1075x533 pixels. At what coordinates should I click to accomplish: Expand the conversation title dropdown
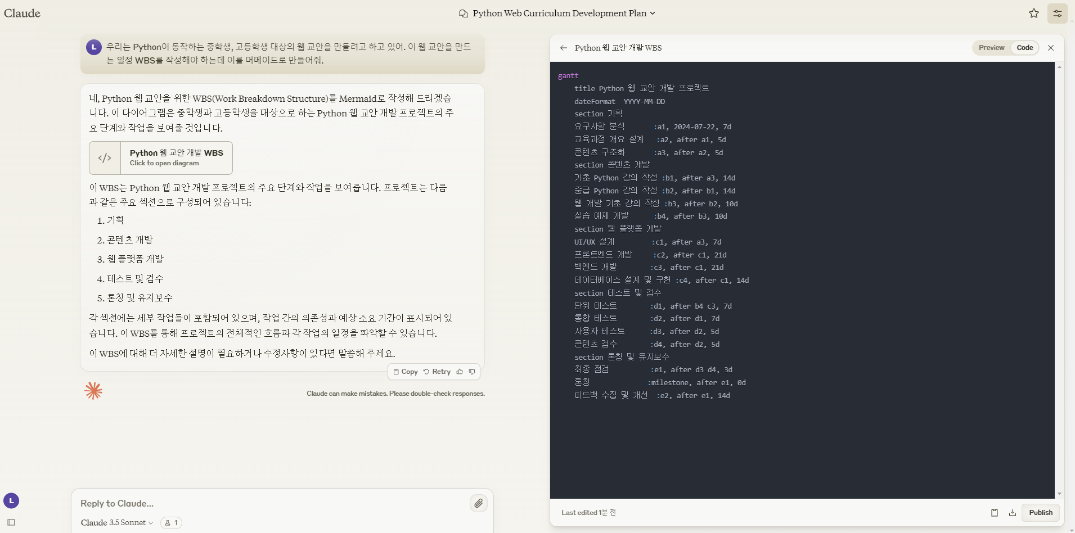(x=652, y=13)
